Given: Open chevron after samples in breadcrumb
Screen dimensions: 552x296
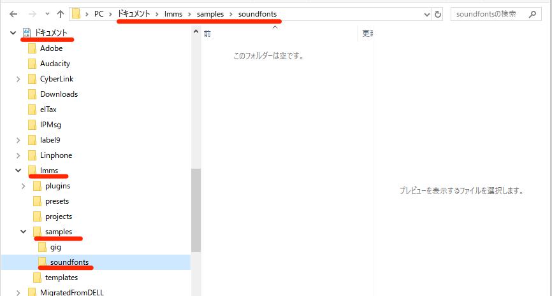Looking at the screenshot, I should coord(231,14).
